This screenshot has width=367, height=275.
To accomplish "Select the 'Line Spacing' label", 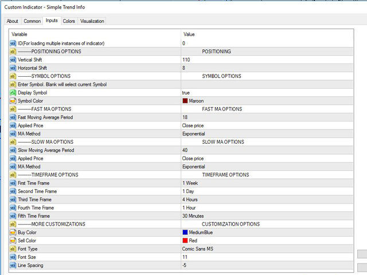I will point(30,265).
